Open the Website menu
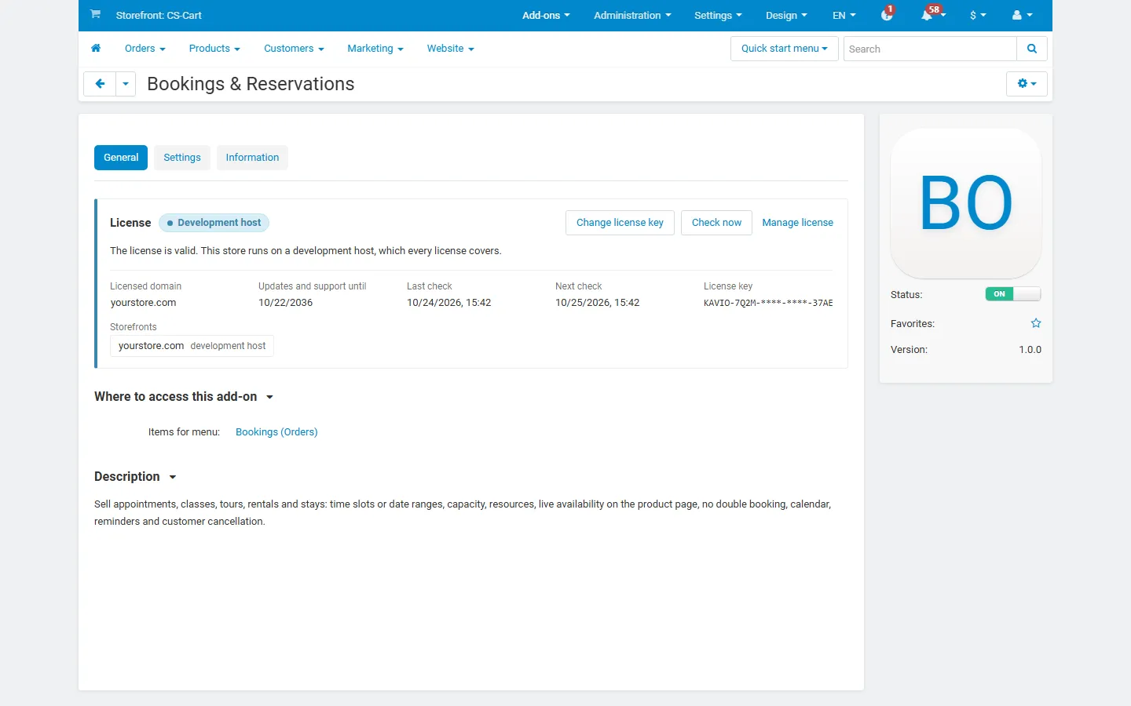The height and width of the screenshot is (706, 1131). pos(451,49)
